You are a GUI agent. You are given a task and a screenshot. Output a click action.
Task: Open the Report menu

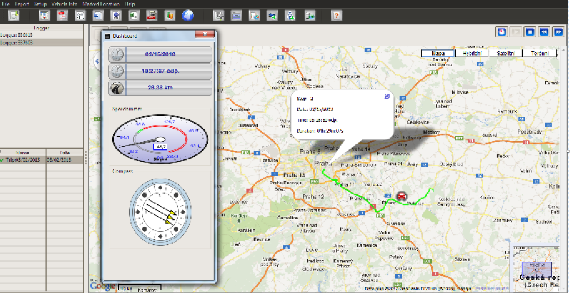pos(22,4)
